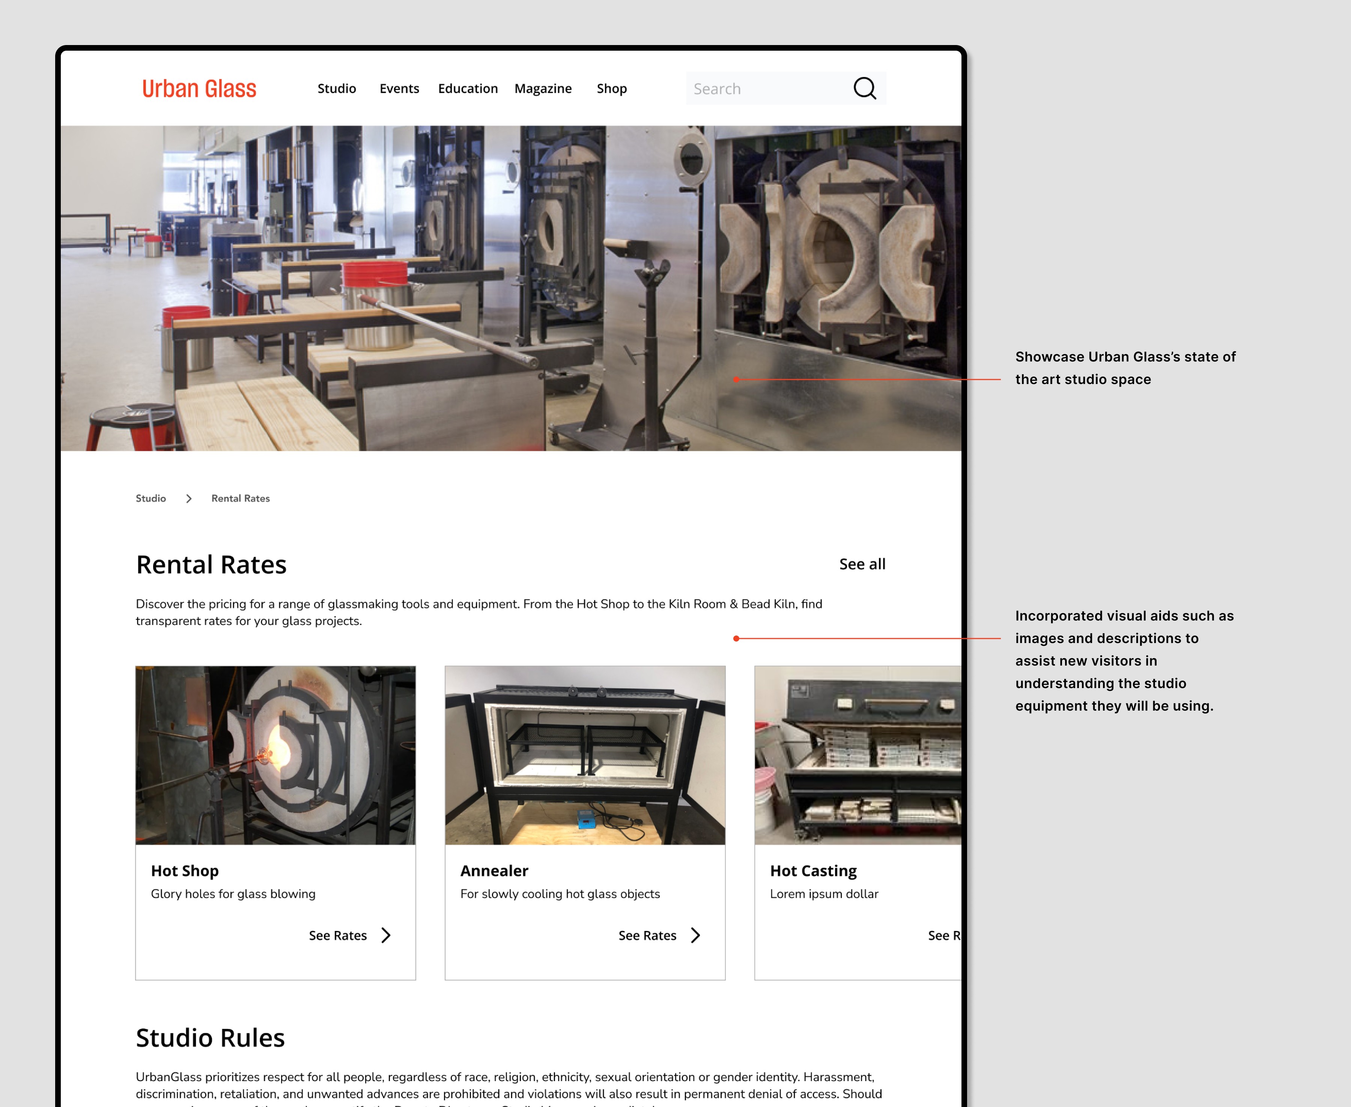Click the Studio breadcrumb link
The width and height of the screenshot is (1351, 1107).
click(x=150, y=499)
